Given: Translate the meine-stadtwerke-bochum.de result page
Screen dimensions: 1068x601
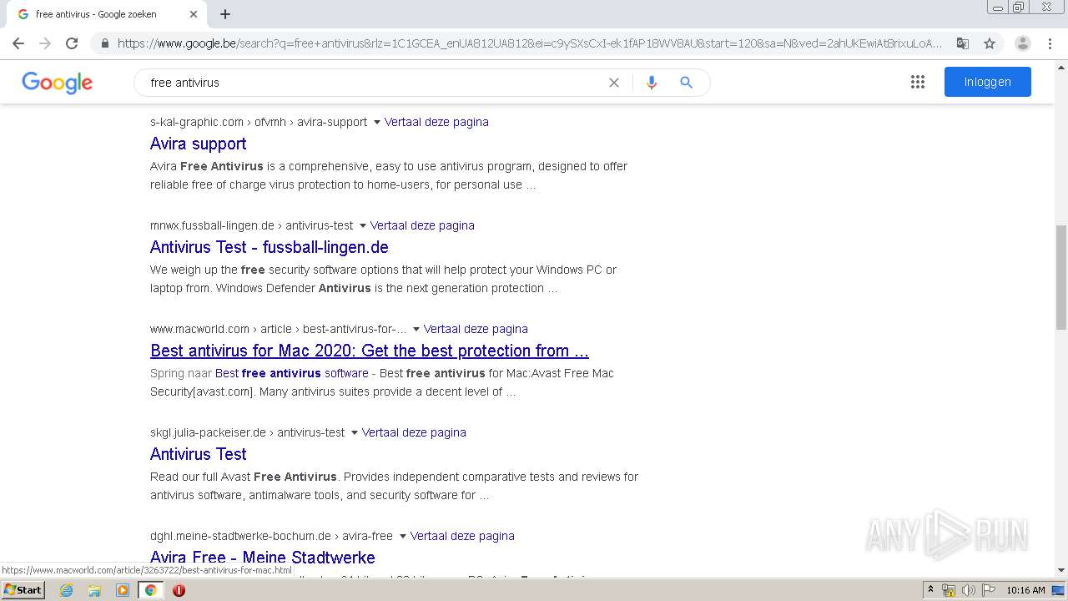Looking at the screenshot, I should point(462,536).
